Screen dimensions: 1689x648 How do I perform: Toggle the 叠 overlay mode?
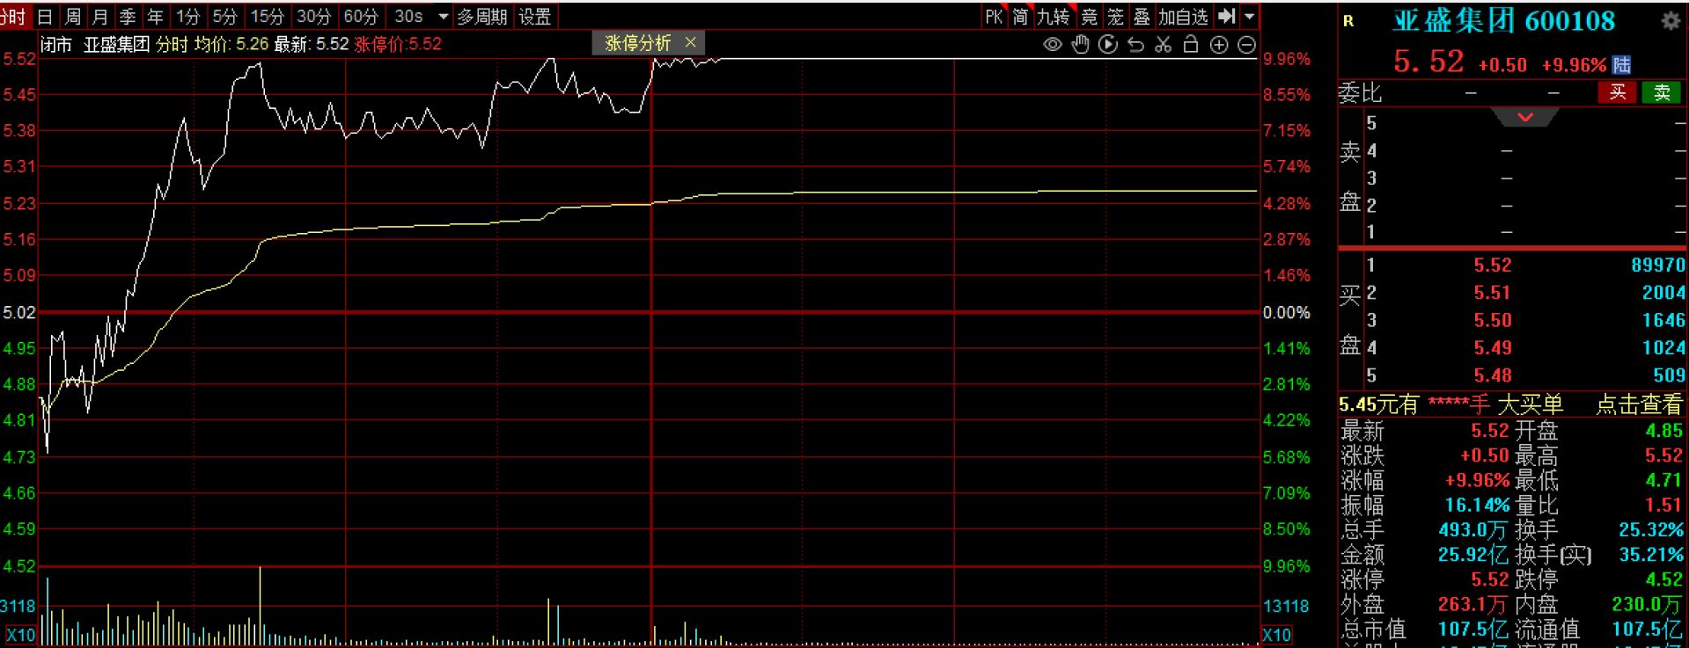click(1142, 17)
